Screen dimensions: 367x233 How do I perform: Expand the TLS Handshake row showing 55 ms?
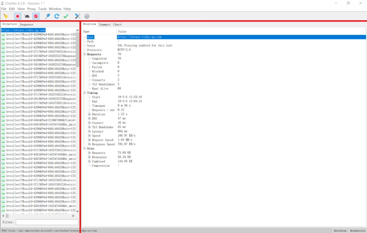[89, 127]
